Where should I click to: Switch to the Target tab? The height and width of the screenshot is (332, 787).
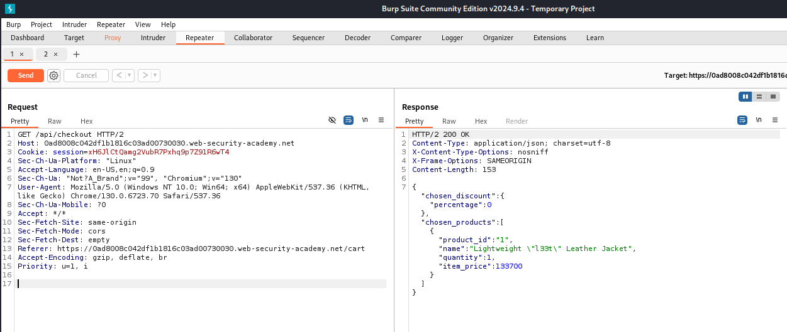pos(74,38)
